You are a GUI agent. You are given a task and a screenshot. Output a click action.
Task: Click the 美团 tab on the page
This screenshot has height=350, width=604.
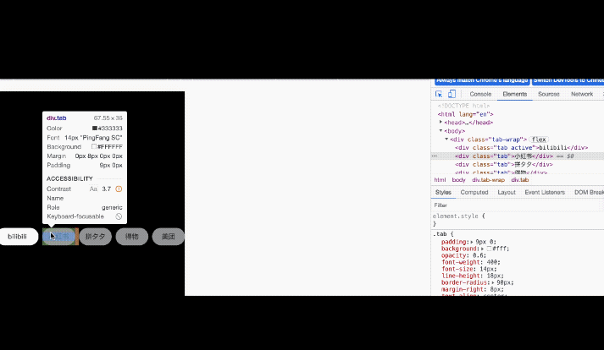point(169,236)
